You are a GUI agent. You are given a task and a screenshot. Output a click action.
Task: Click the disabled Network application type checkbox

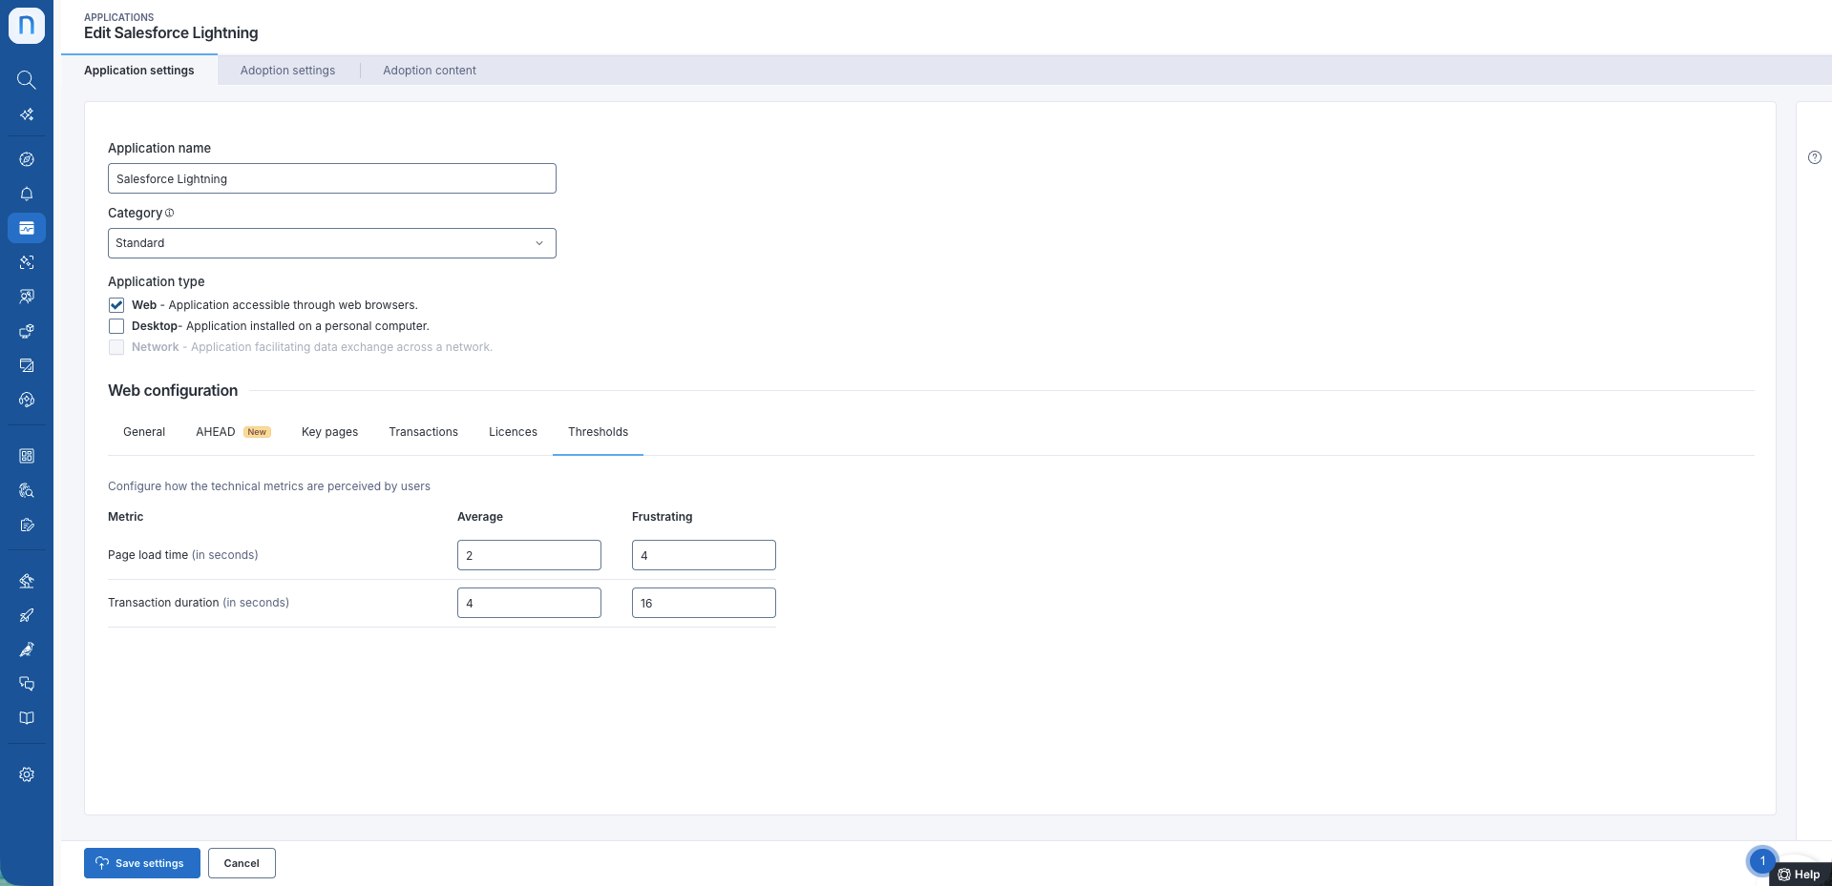click(x=116, y=347)
